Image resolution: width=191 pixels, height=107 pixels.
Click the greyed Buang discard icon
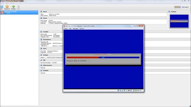pyautogui.click(x=19, y=7)
